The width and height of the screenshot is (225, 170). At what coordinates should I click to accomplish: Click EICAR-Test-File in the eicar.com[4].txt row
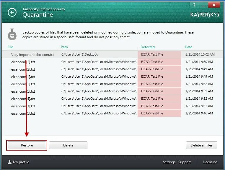coord(152,99)
